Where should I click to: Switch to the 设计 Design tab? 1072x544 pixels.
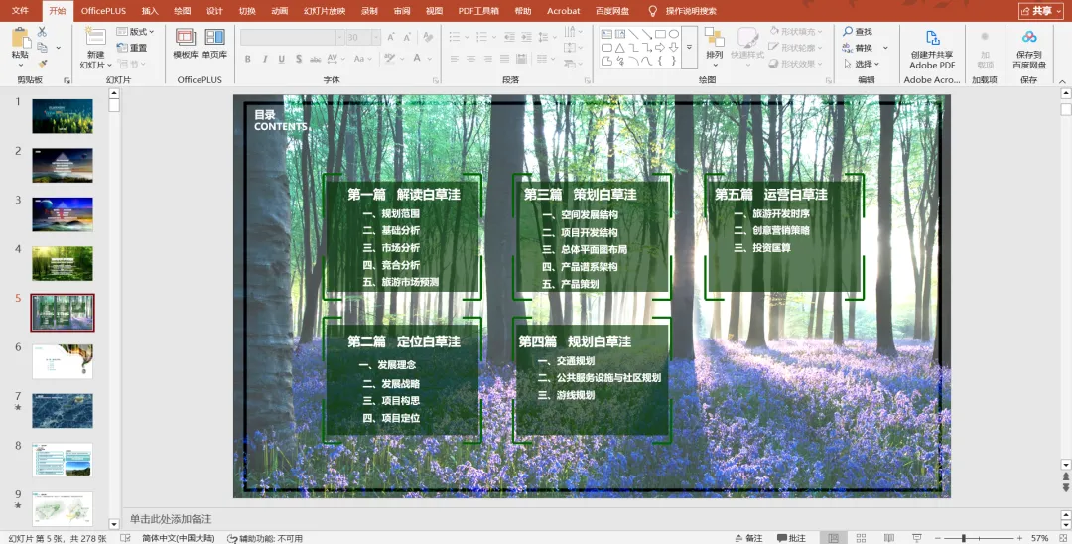point(214,11)
